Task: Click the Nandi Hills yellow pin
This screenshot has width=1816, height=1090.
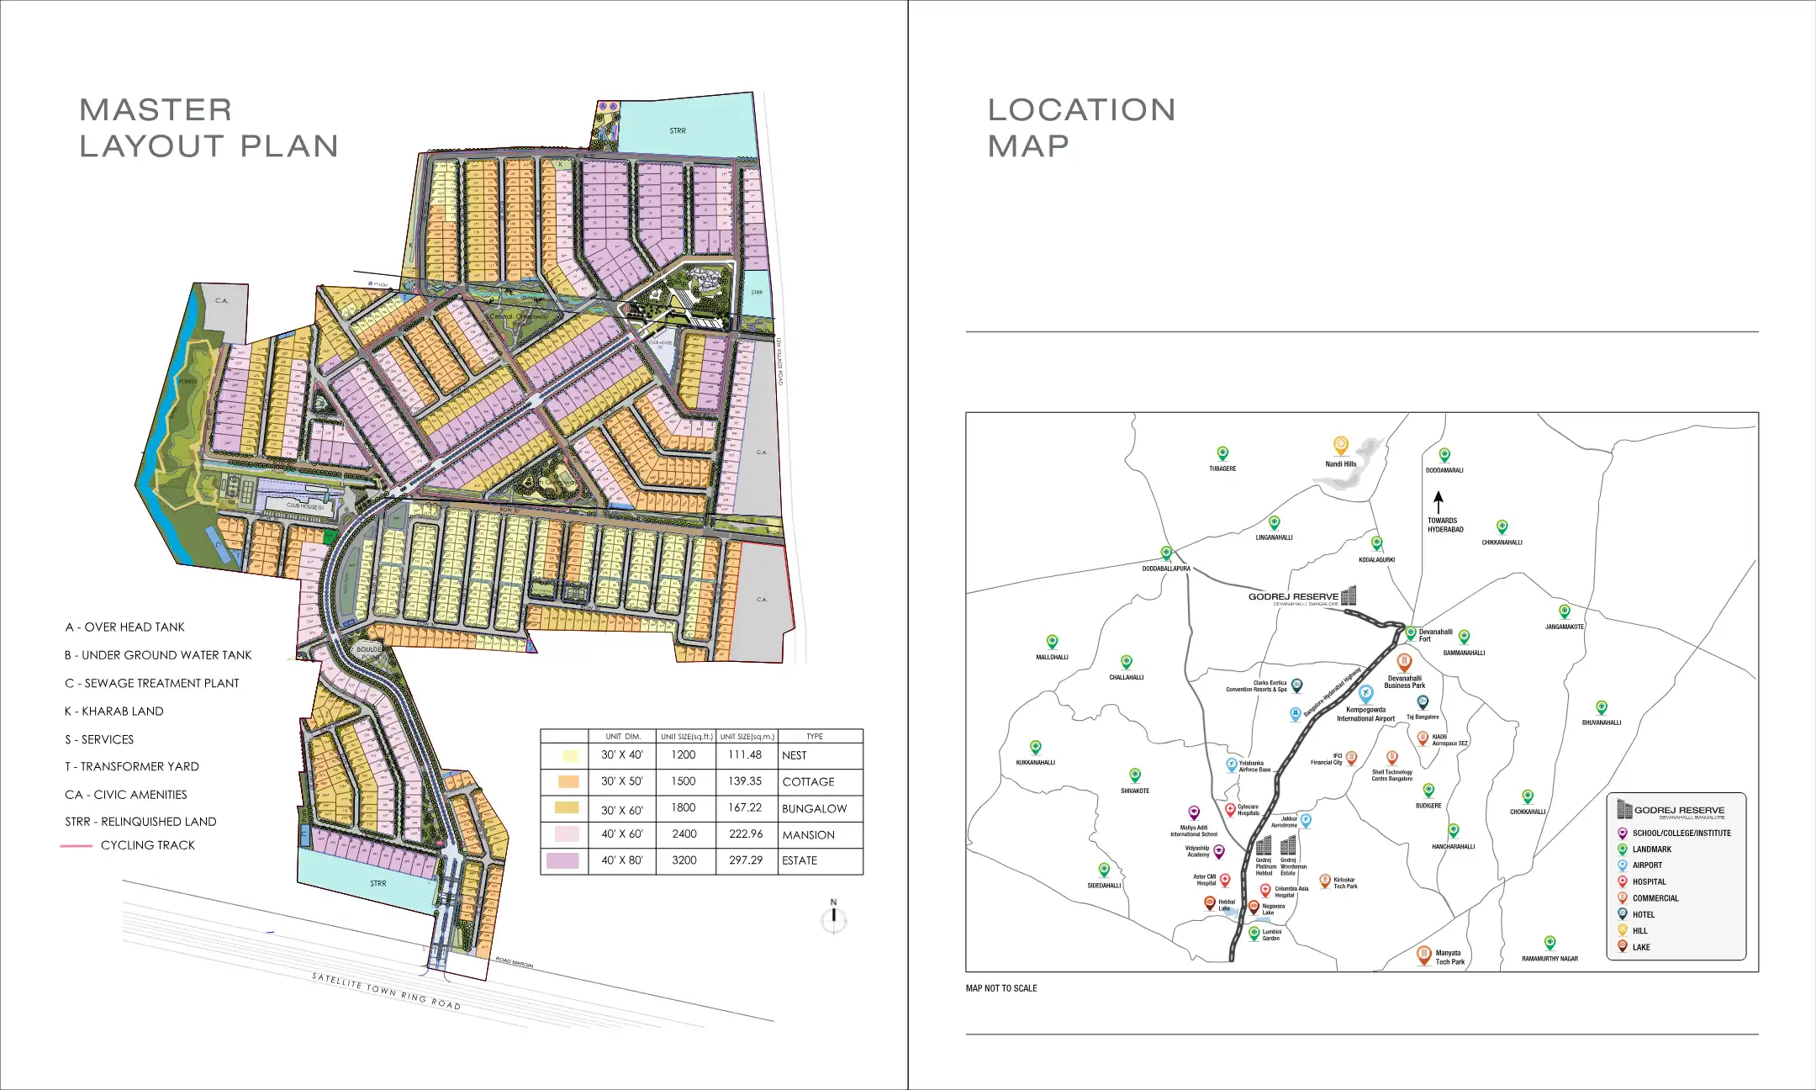Action: click(1340, 445)
